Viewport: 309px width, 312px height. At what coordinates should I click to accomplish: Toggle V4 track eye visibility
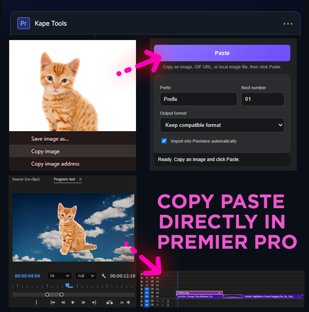[157, 285]
